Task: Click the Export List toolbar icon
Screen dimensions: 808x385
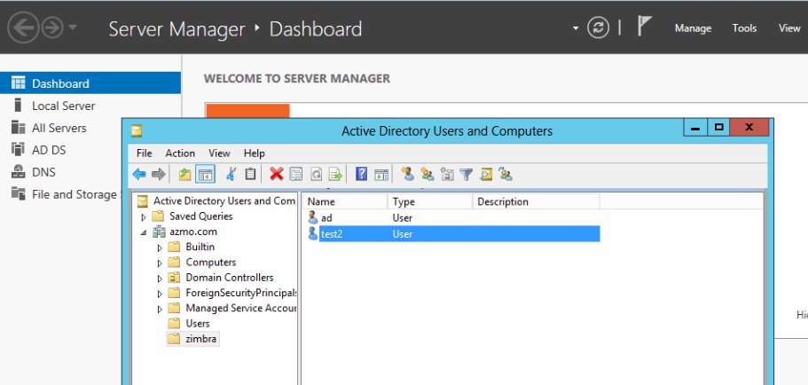Action: click(336, 175)
